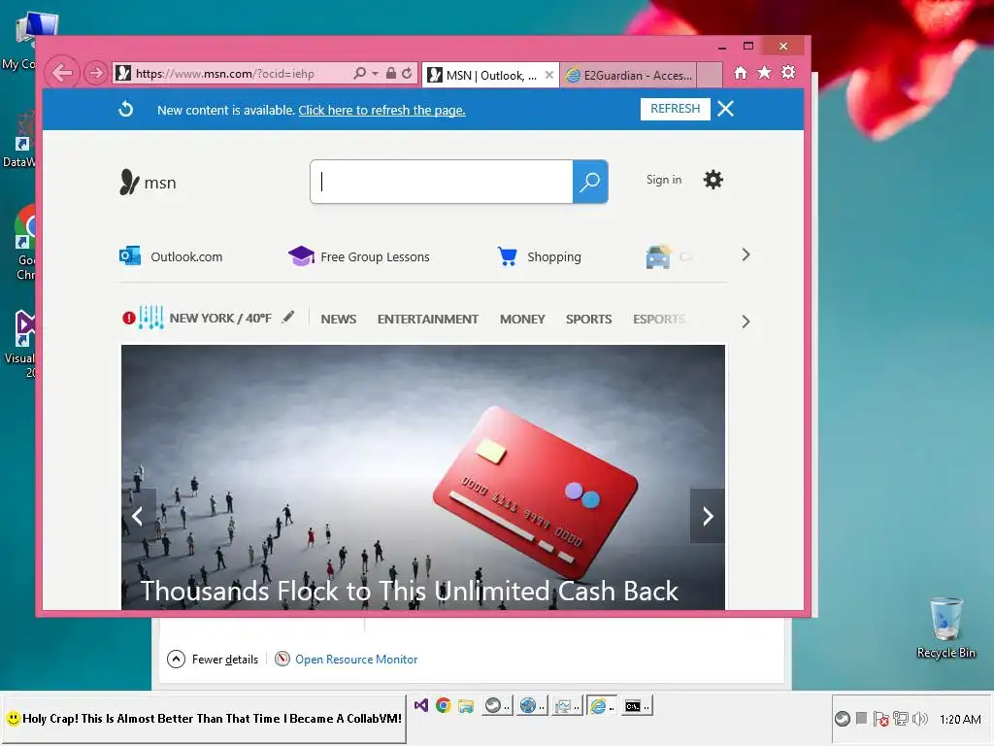Go forward using browser forward arrow
Screen dimensions: 994x746
96,74
